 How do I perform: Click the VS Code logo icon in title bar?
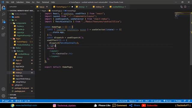3,2
